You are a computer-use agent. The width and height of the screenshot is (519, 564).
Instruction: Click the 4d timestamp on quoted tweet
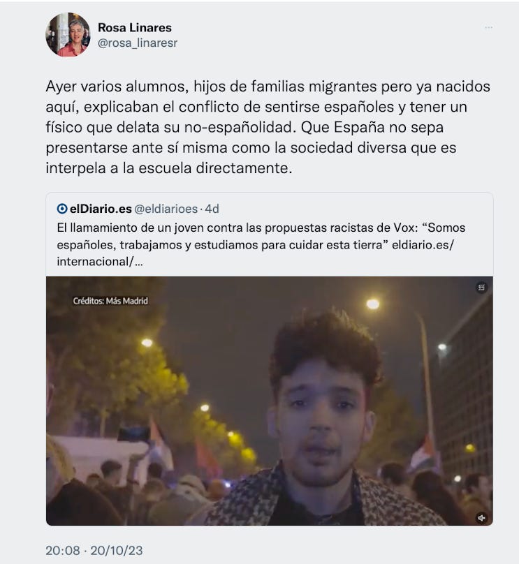coord(212,209)
